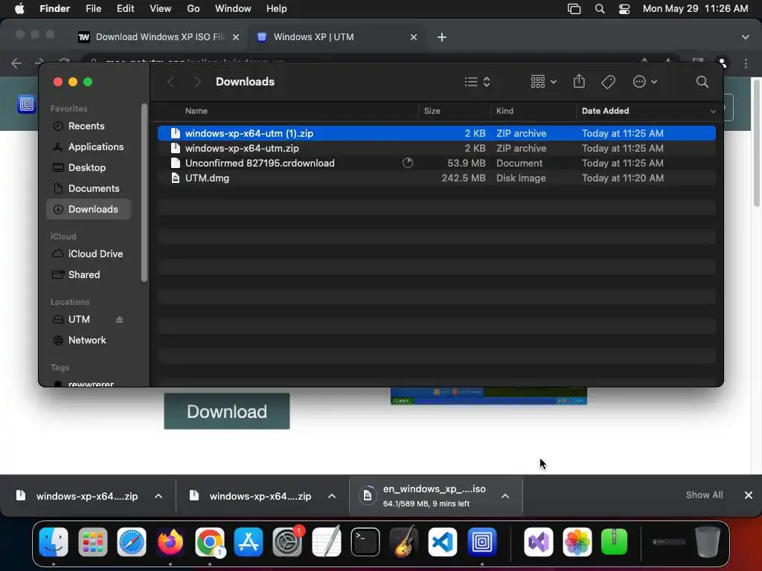Open Spotlight search in menu bar
The height and width of the screenshot is (571, 762).
click(x=600, y=9)
